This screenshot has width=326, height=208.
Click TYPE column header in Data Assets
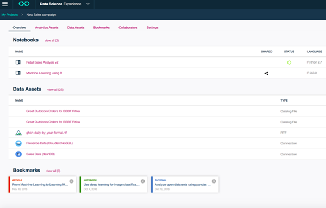pos(284,100)
